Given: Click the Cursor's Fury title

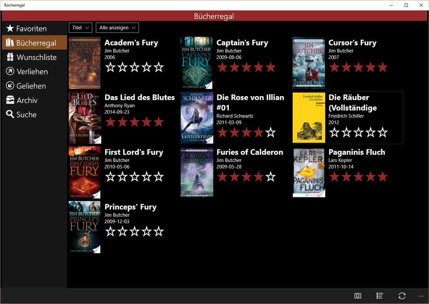Looking at the screenshot, I should click(352, 43).
